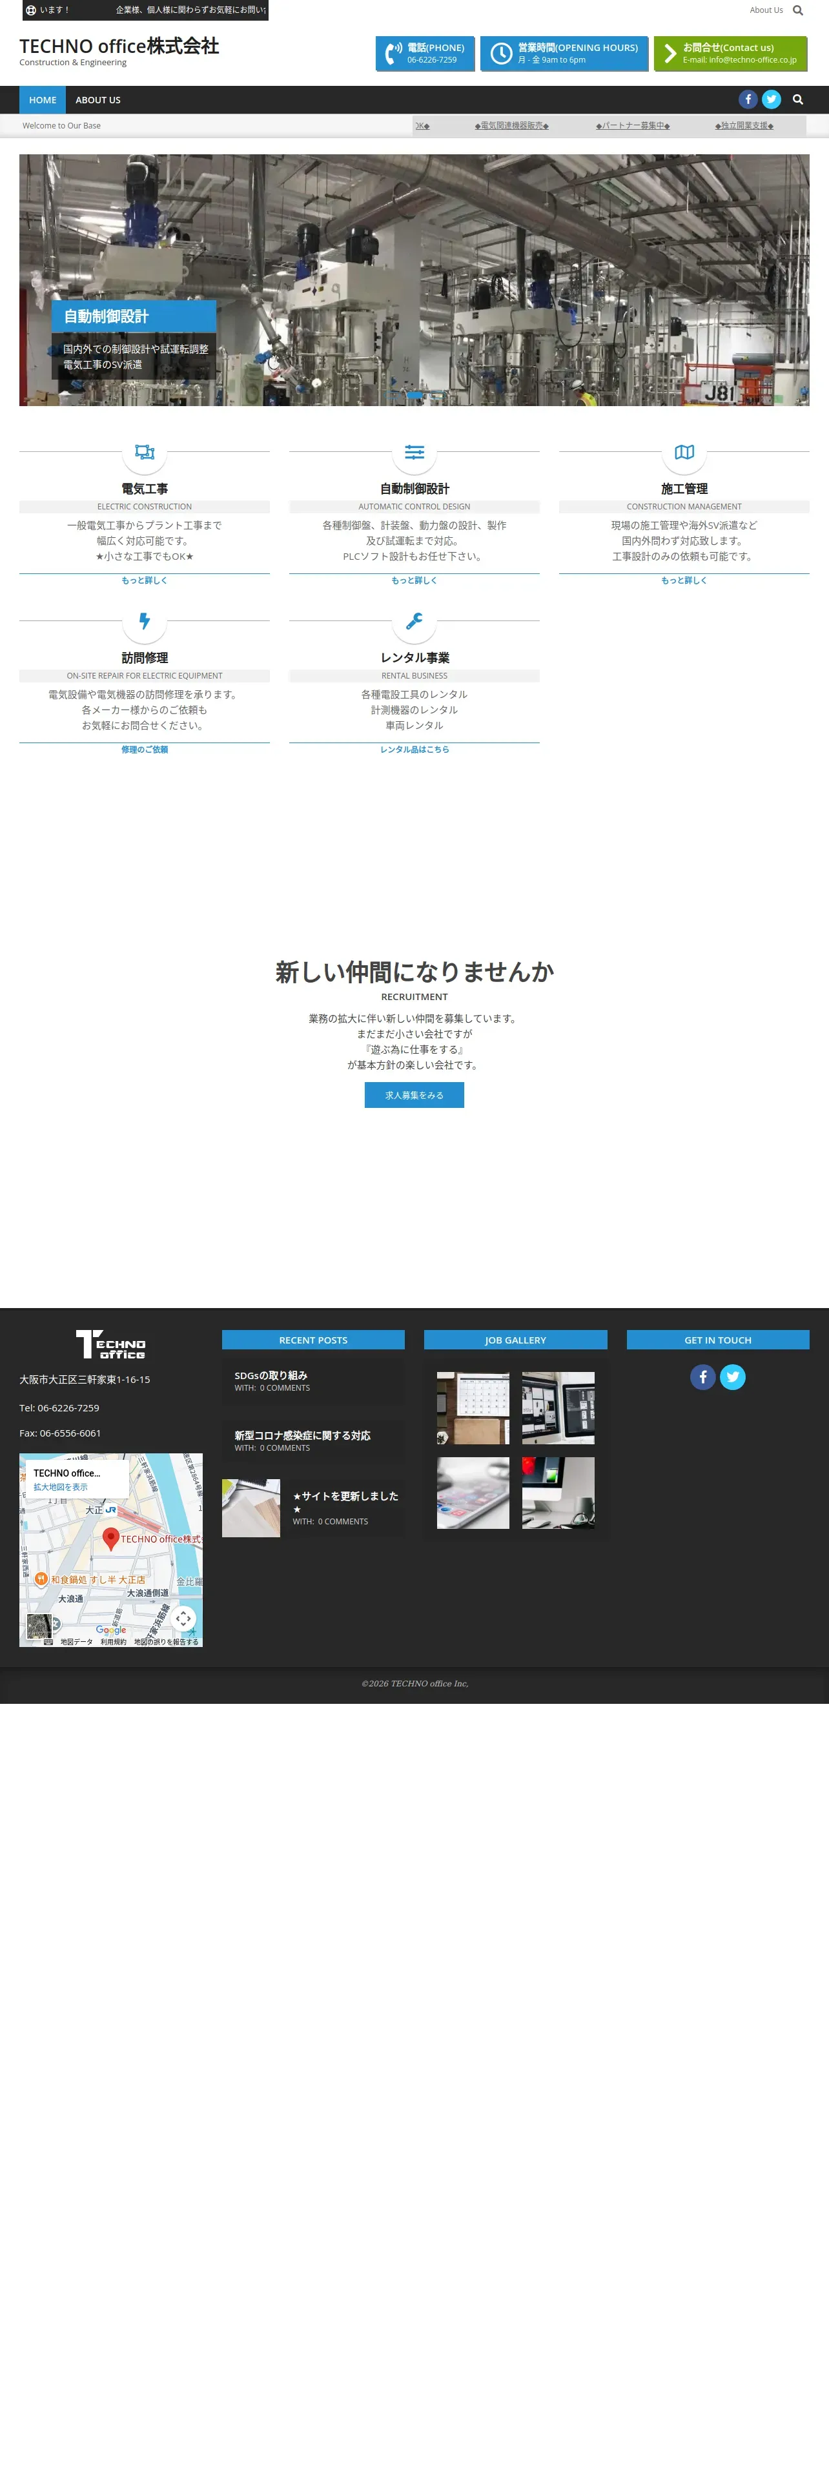Click the TECHNO office株式会社 site title
Viewport: 829px width, 2487px height.
119,46
